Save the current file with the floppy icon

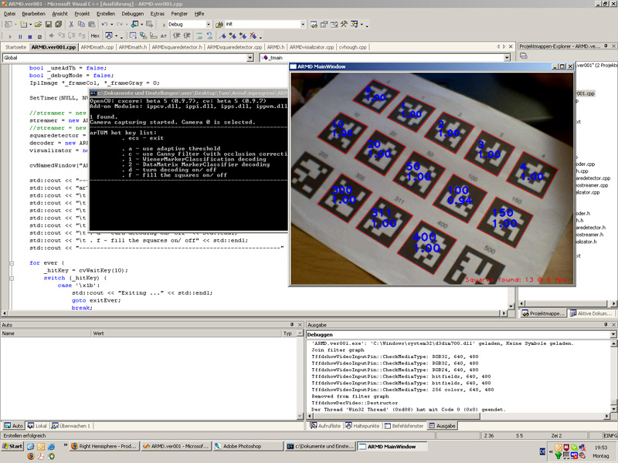click(49, 25)
